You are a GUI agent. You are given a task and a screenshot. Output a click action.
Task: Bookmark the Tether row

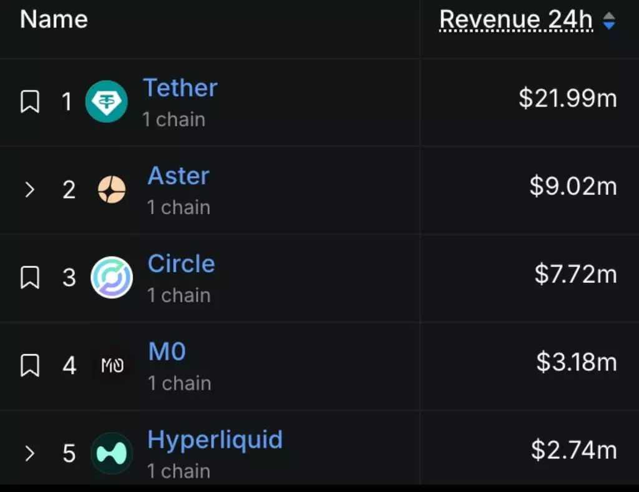[x=30, y=102]
